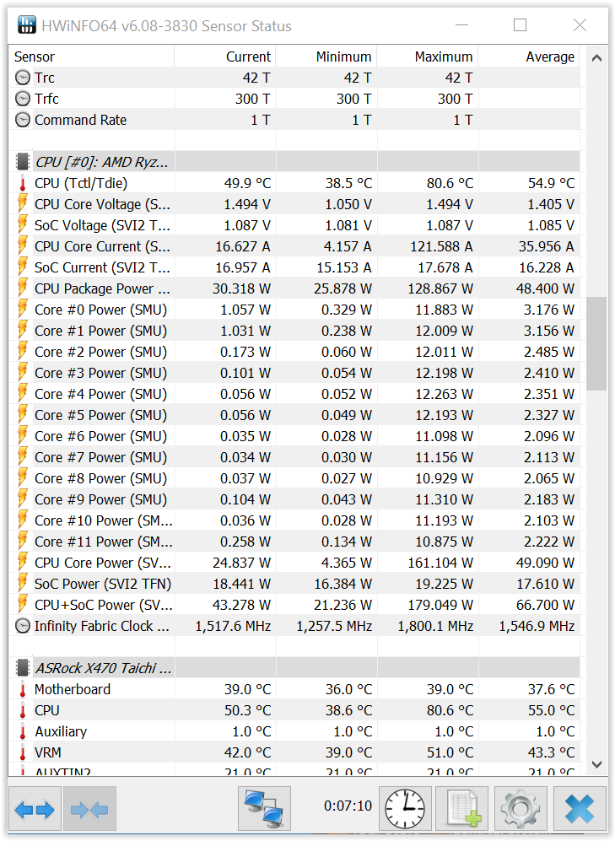Click the Maximum column header
The height and width of the screenshot is (841, 615).
tap(428, 57)
